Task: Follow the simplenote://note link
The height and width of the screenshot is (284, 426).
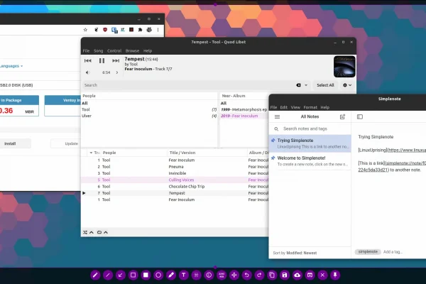Action: (x=405, y=163)
